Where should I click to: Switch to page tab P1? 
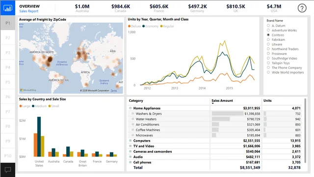coord(8,23)
